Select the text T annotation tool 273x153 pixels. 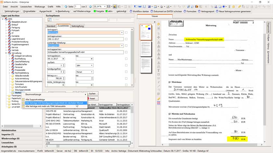click(159, 71)
